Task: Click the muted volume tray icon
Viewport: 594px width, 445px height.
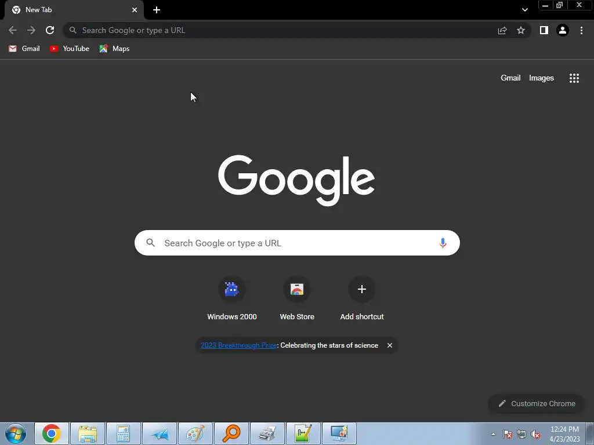Action: (535, 434)
